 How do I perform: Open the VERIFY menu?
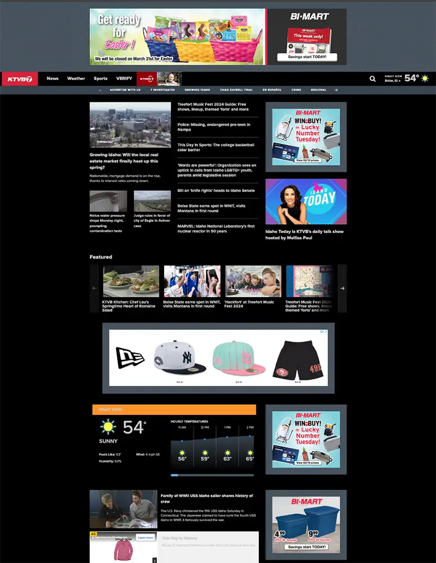pyautogui.click(x=124, y=78)
